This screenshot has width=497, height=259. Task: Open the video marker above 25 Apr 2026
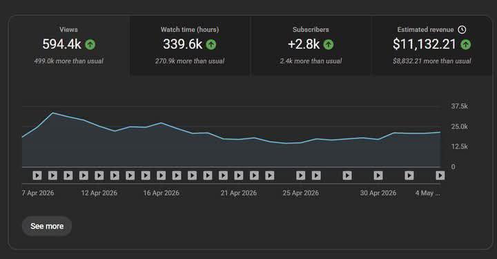click(300, 175)
